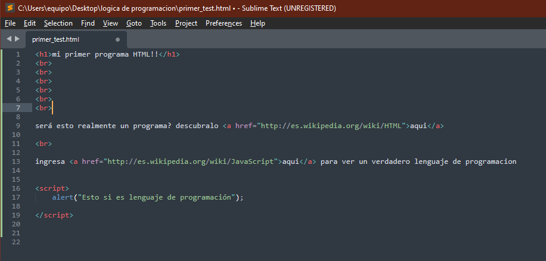Click the opening script tag on line 16
Viewport: 546px width, 261px height.
pos(52,188)
